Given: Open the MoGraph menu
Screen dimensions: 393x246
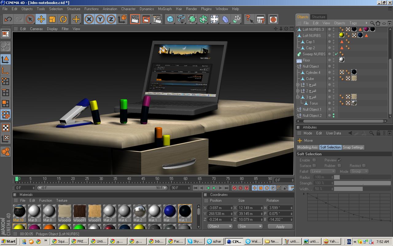Looking at the screenshot, I should pos(165,9).
